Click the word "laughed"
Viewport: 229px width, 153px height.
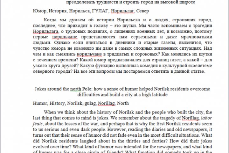[x=88, y=141]
